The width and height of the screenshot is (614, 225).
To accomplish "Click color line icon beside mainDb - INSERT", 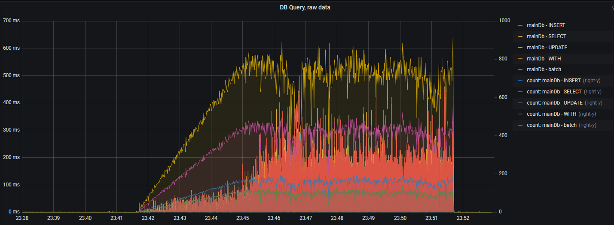I will coord(520,26).
